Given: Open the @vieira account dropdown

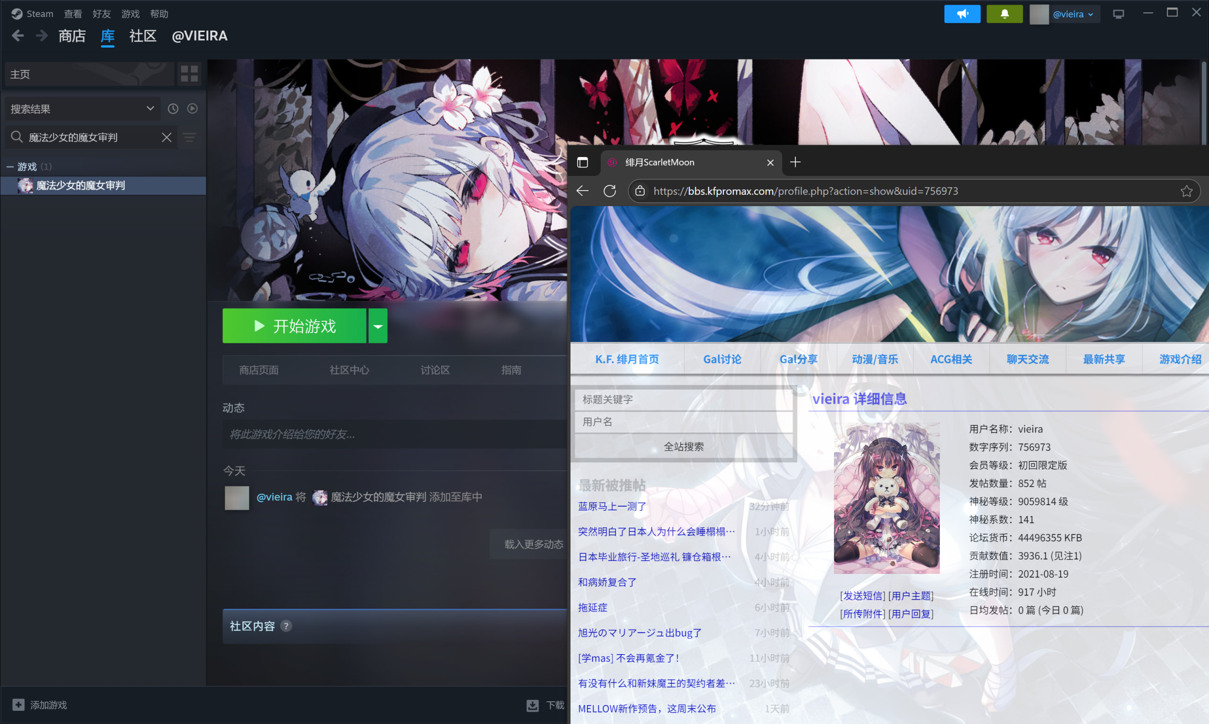Looking at the screenshot, I should coord(1072,14).
